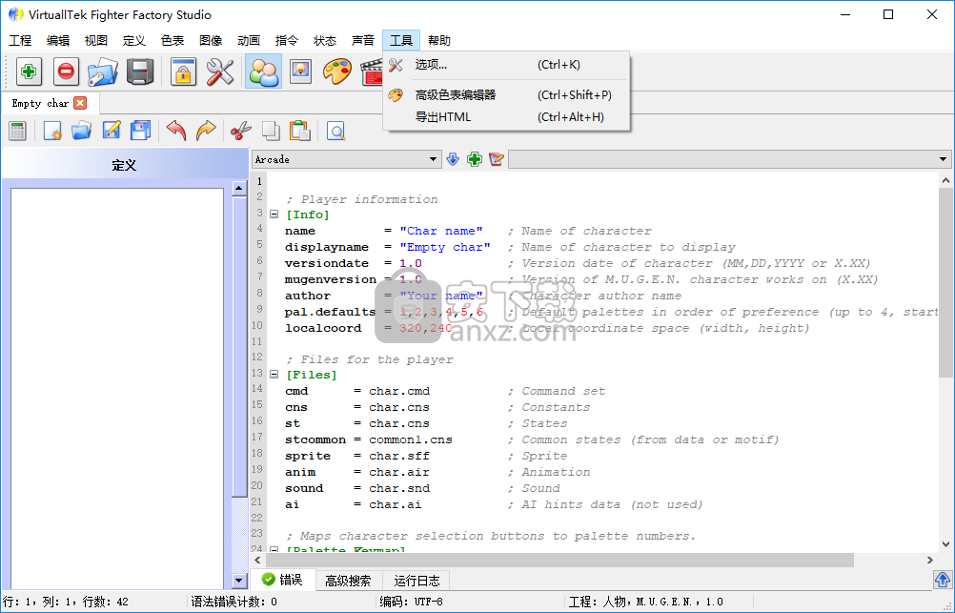Click the char.sff value on the sprite line

pyautogui.click(x=399, y=456)
